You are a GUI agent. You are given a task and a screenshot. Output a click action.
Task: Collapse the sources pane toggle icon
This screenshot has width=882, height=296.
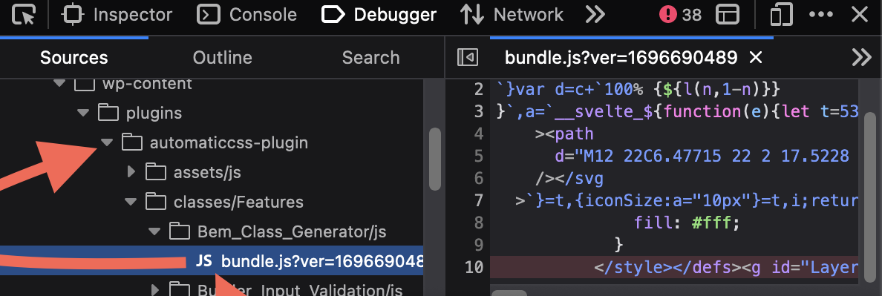click(x=468, y=57)
